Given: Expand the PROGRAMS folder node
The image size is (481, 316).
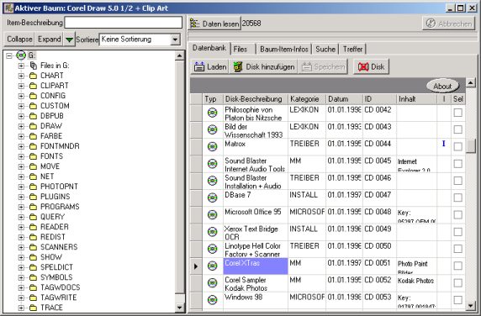Looking at the screenshot, I should (x=21, y=208).
